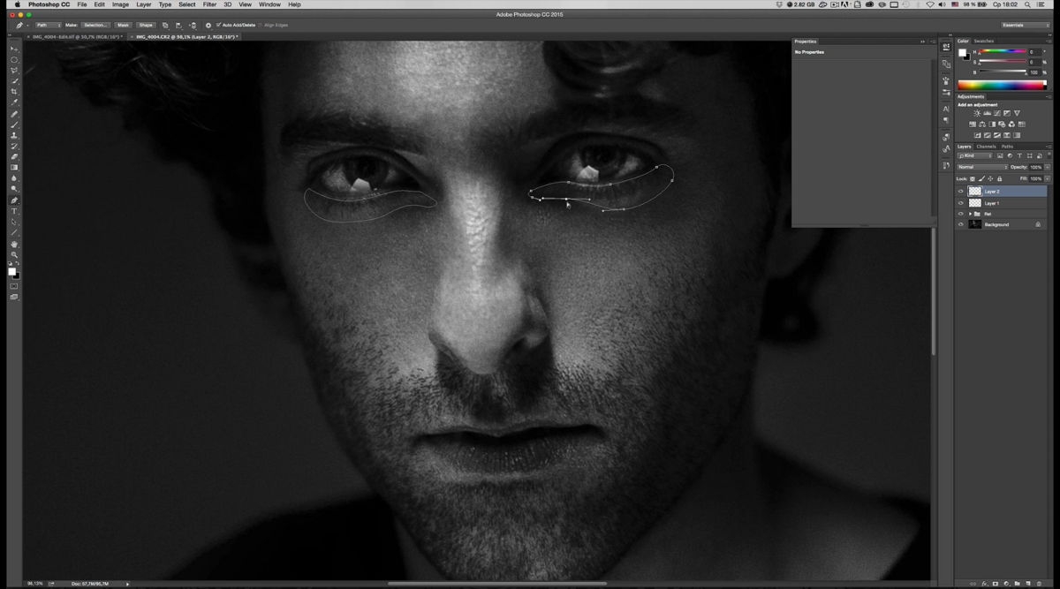The height and width of the screenshot is (589, 1060).
Task: Select the Move tool
Action: (x=14, y=48)
